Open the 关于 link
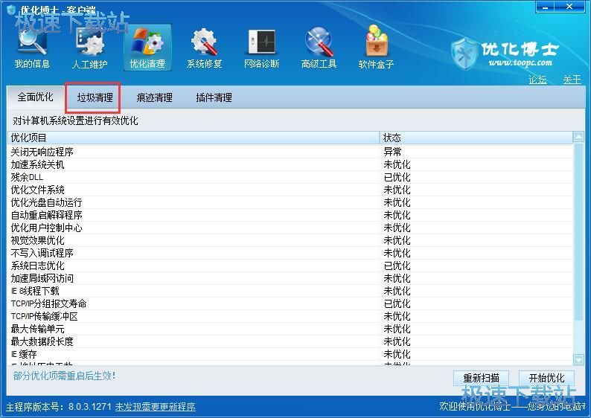 point(572,80)
